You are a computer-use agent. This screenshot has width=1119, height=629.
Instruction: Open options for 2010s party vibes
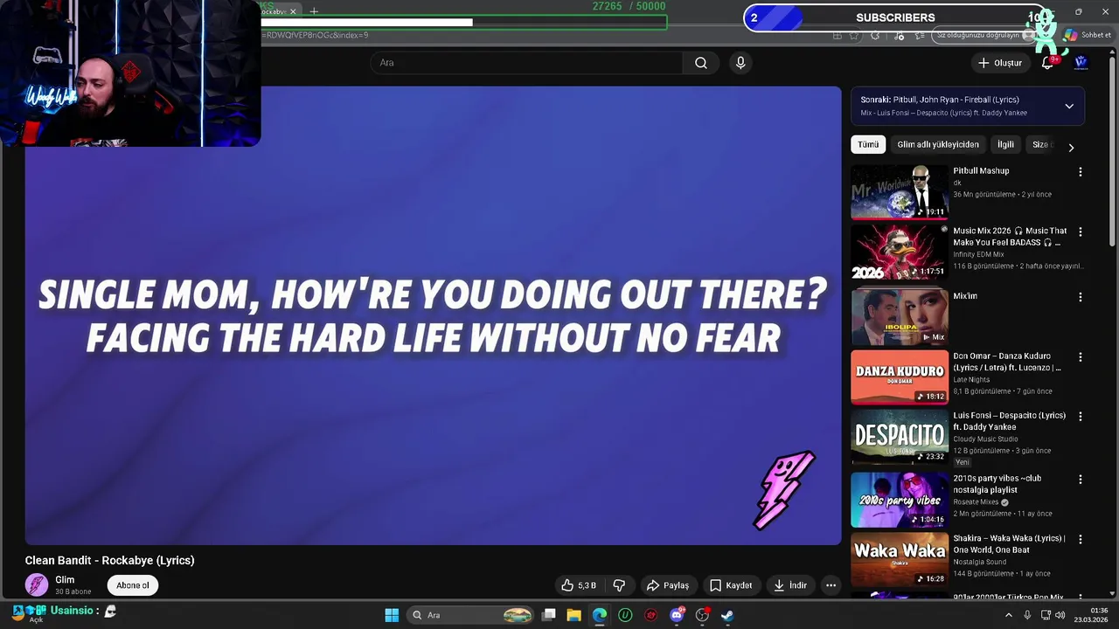[1081, 480]
